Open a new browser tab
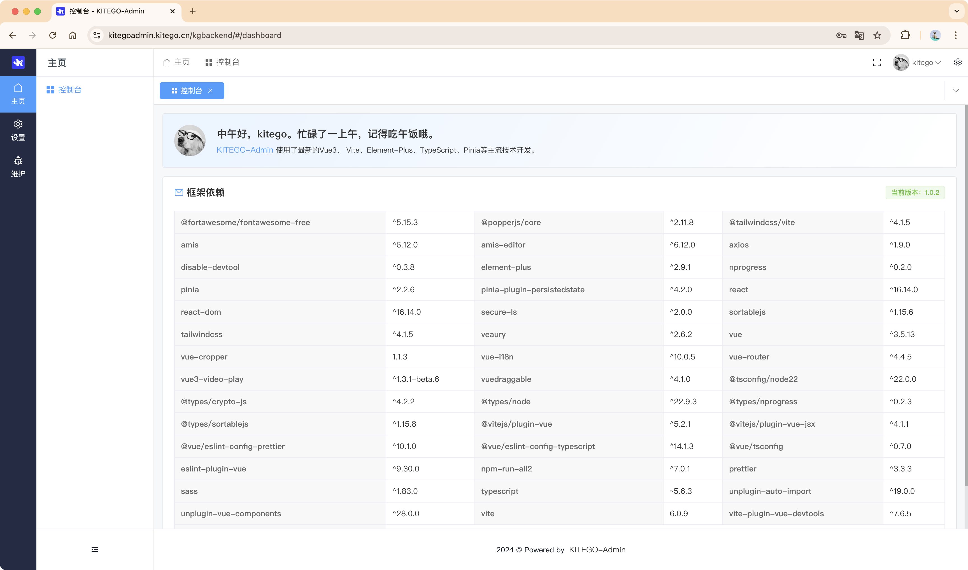Image resolution: width=968 pixels, height=570 pixels. point(192,11)
